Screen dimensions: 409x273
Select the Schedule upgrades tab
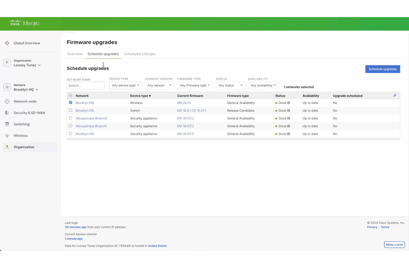[103, 54]
